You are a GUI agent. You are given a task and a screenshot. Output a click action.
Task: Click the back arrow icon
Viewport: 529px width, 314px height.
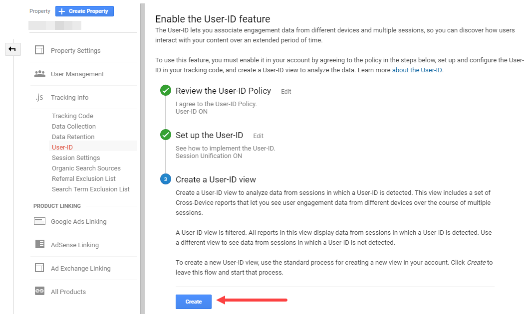(12, 49)
